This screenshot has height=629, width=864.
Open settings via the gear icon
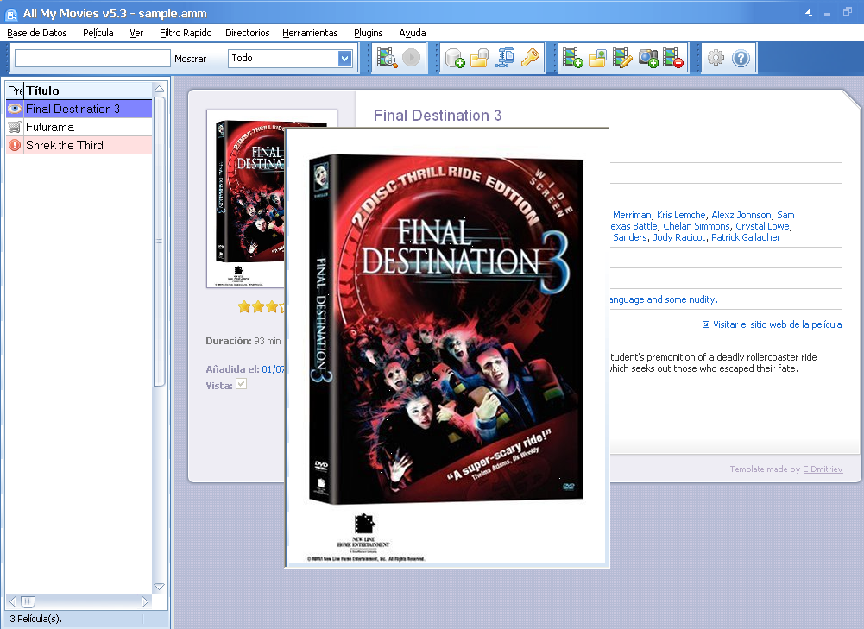(x=716, y=58)
